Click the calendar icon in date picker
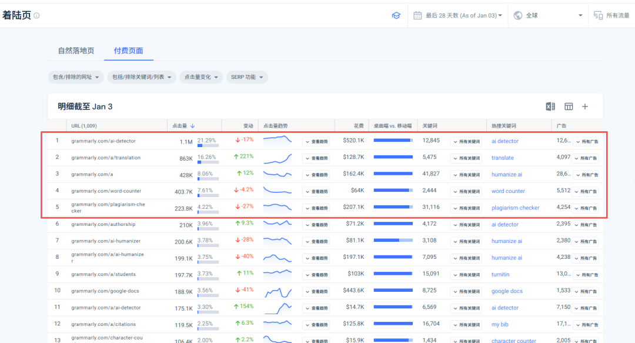This screenshot has height=343, width=635. click(x=417, y=15)
